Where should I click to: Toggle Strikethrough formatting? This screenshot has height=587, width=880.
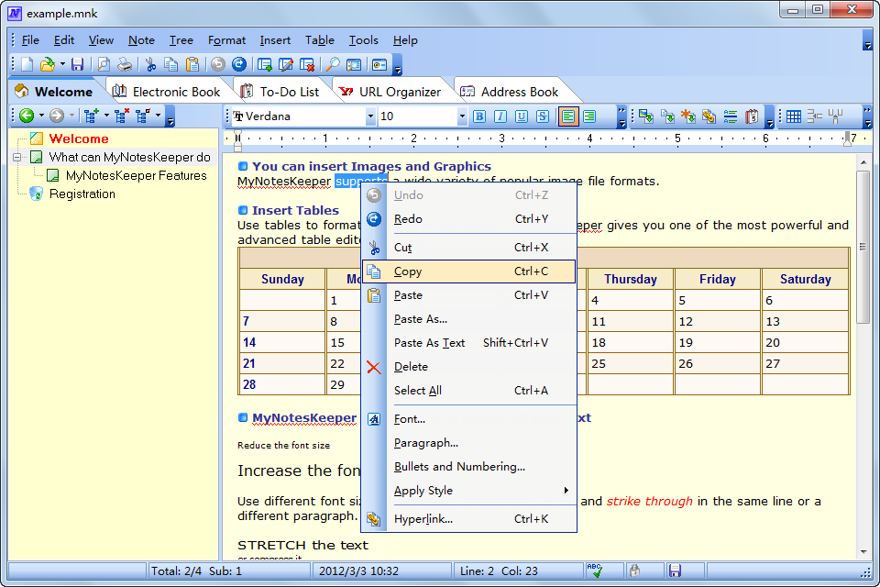click(x=543, y=116)
